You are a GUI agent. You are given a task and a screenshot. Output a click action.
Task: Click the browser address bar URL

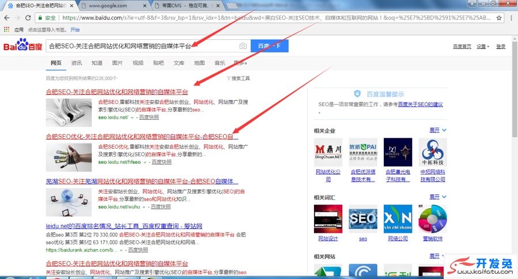click(x=276, y=18)
